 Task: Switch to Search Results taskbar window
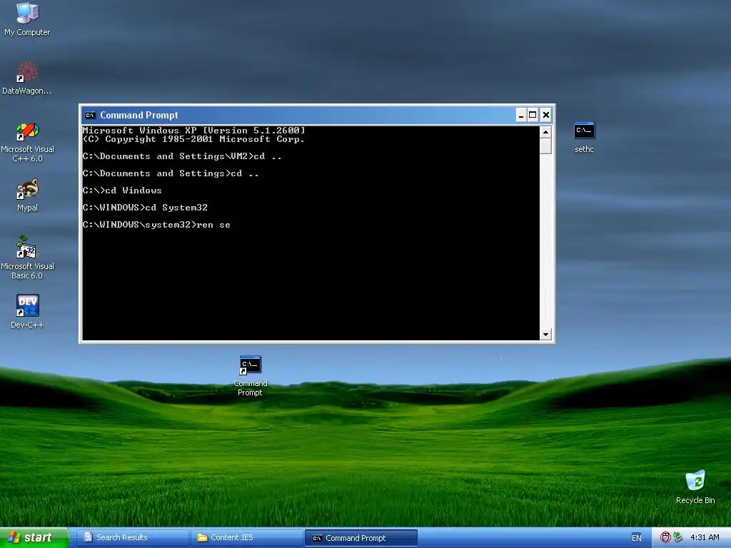click(132, 538)
